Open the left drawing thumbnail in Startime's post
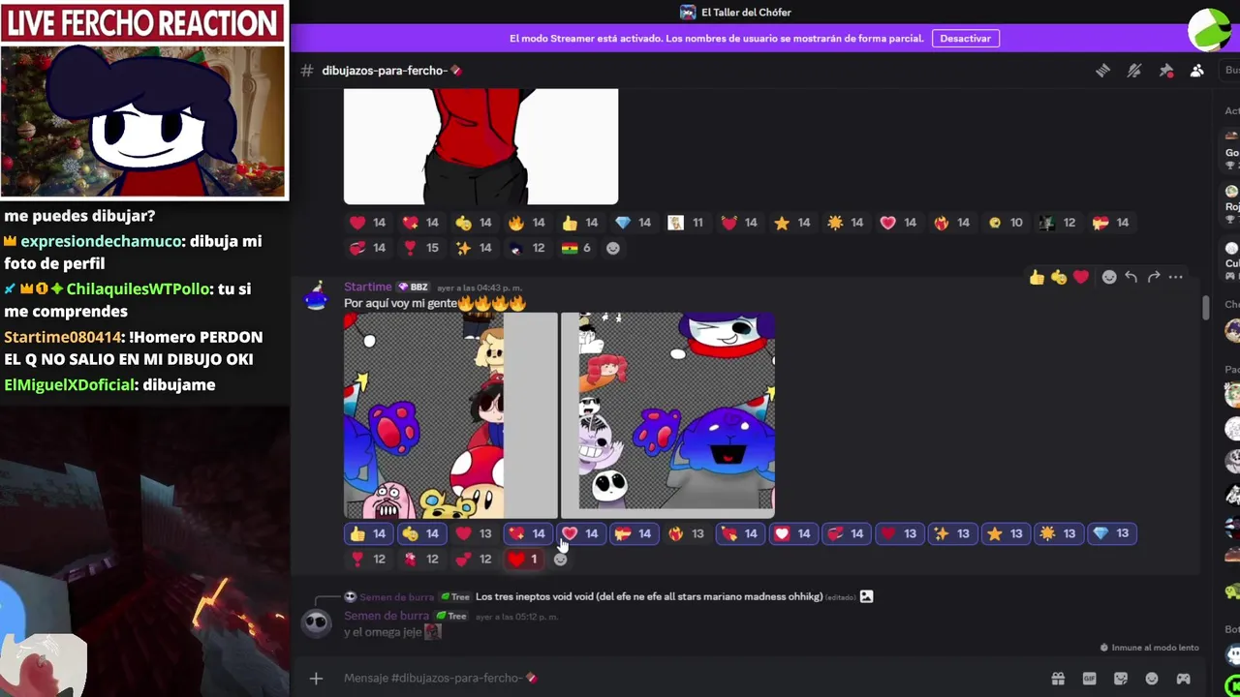Viewport: 1240px width, 697px height. click(x=450, y=416)
